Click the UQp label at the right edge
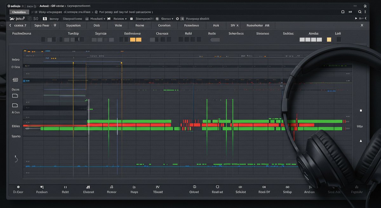381x208 pixels. (360, 126)
